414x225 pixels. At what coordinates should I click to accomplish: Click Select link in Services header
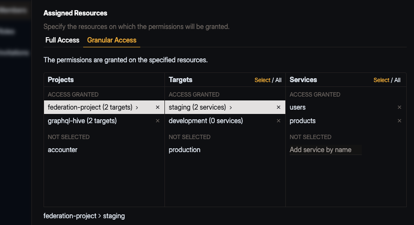(381, 80)
